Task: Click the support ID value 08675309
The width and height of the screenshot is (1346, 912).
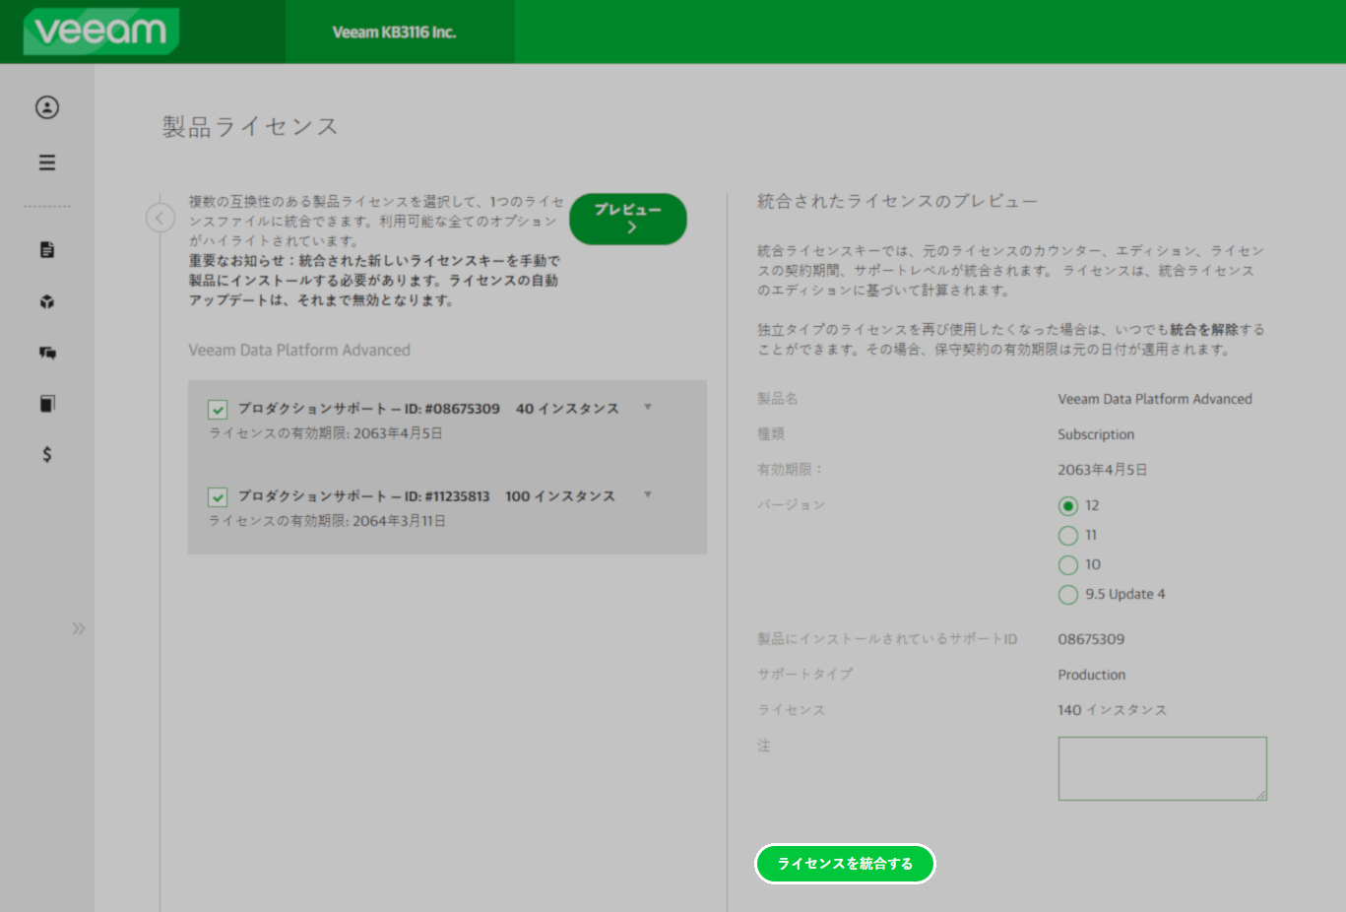Action: click(x=1091, y=639)
